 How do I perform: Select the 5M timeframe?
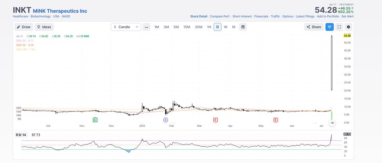(x=176, y=27)
